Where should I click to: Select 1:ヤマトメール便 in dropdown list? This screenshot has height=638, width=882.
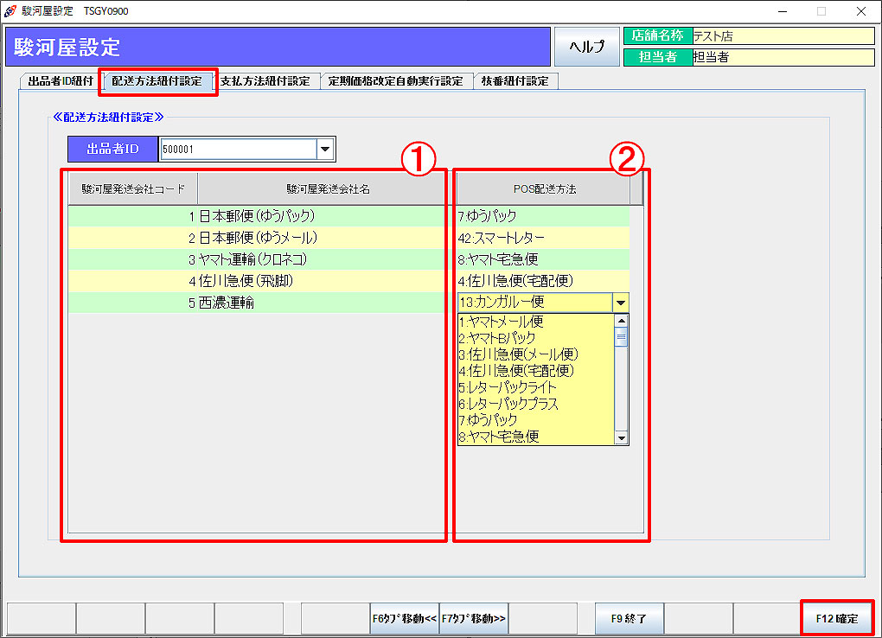click(537, 322)
